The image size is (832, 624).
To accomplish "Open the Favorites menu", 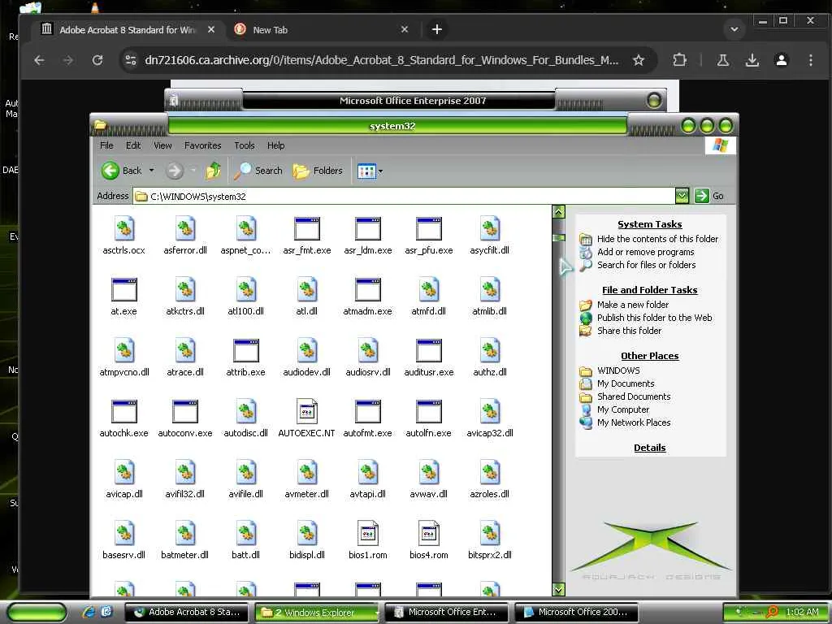I will pyautogui.click(x=202, y=145).
